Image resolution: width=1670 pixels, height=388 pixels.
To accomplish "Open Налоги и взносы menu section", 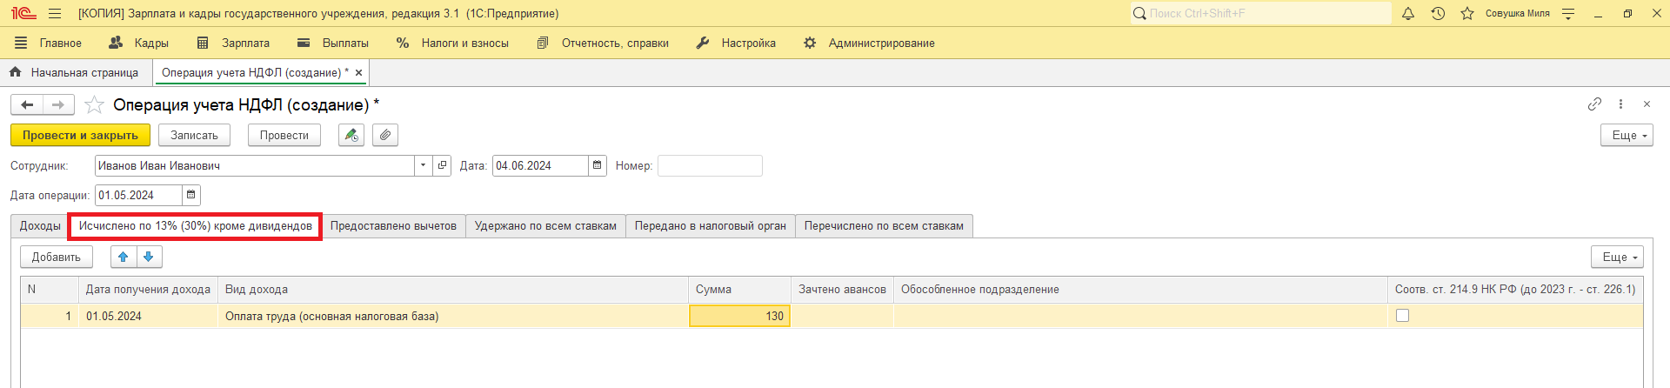I will tap(452, 43).
